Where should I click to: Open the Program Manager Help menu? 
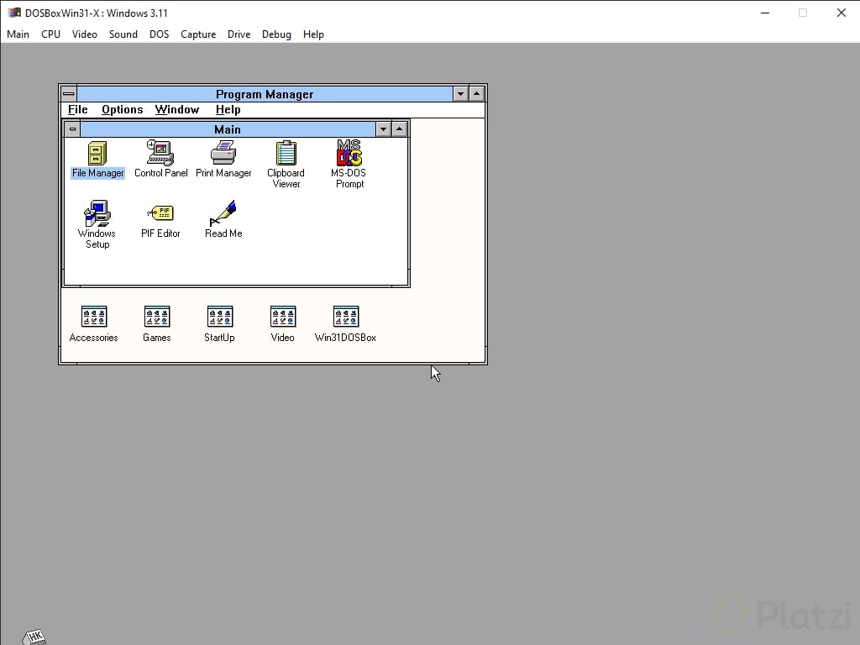tap(228, 110)
